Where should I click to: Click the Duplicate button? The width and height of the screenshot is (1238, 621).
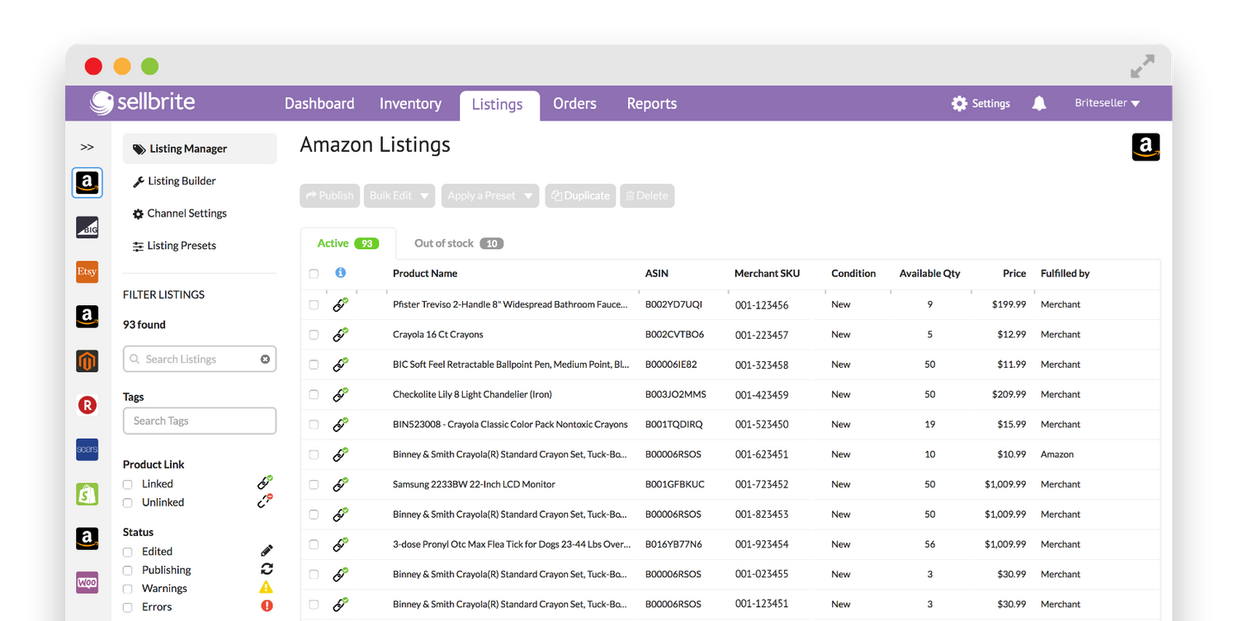tap(580, 195)
